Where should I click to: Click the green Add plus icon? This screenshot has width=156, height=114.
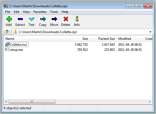pos(9,19)
